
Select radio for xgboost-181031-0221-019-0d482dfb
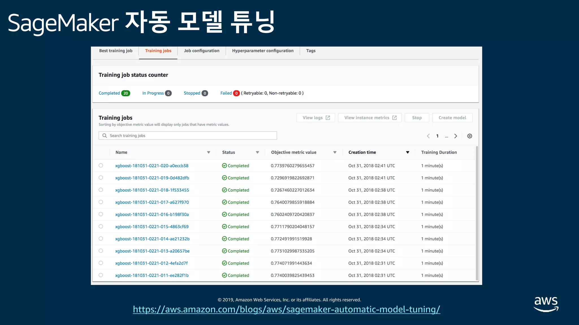[x=101, y=177]
